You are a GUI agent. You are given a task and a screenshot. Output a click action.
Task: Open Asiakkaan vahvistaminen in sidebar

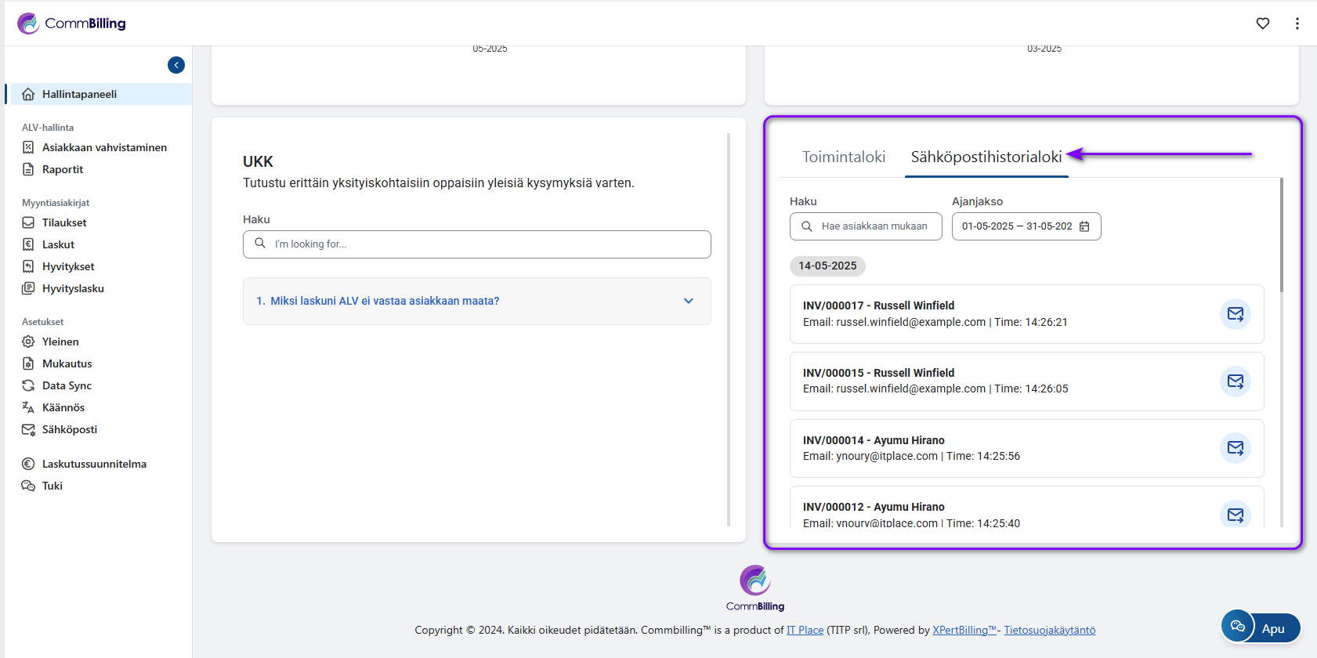pos(104,147)
